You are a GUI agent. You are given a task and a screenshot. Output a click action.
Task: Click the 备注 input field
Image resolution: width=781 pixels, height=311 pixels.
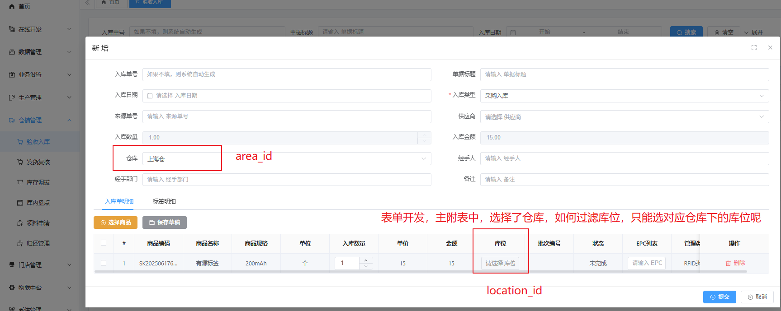tap(625, 180)
